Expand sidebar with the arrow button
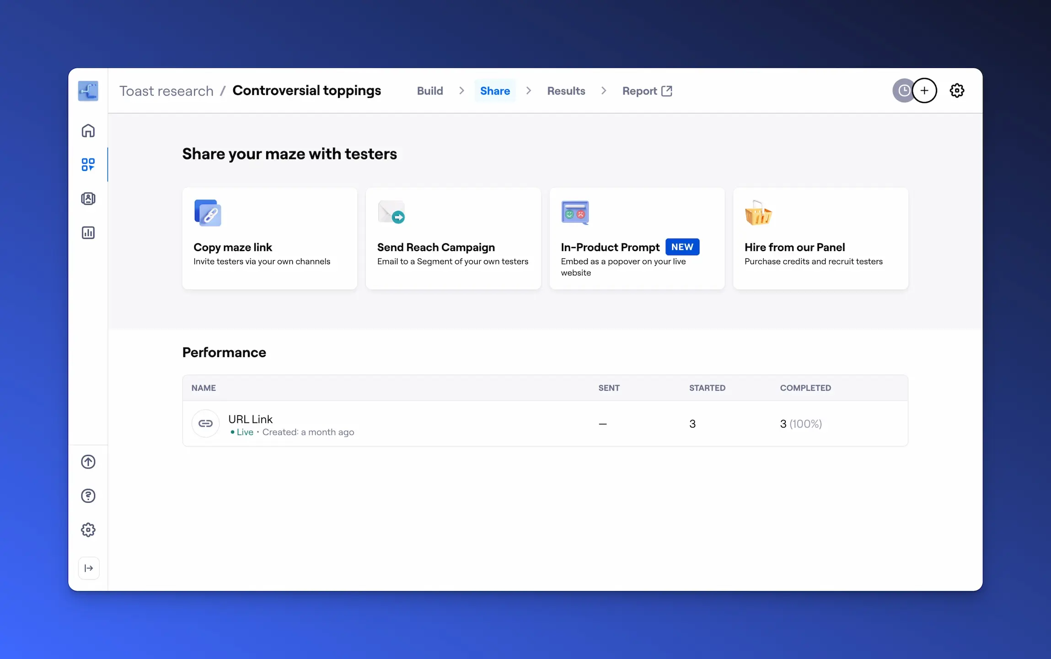 click(x=89, y=568)
